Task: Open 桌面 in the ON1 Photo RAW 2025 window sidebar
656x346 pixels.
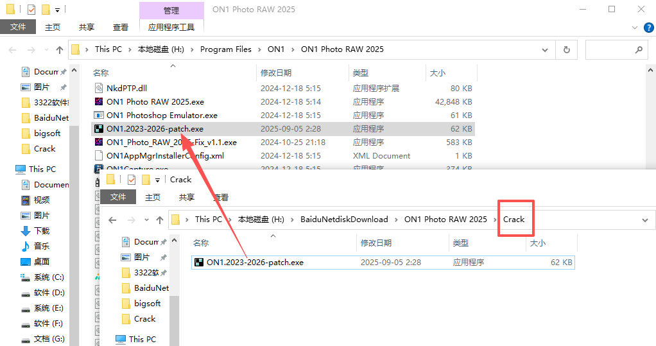Action: click(35, 261)
